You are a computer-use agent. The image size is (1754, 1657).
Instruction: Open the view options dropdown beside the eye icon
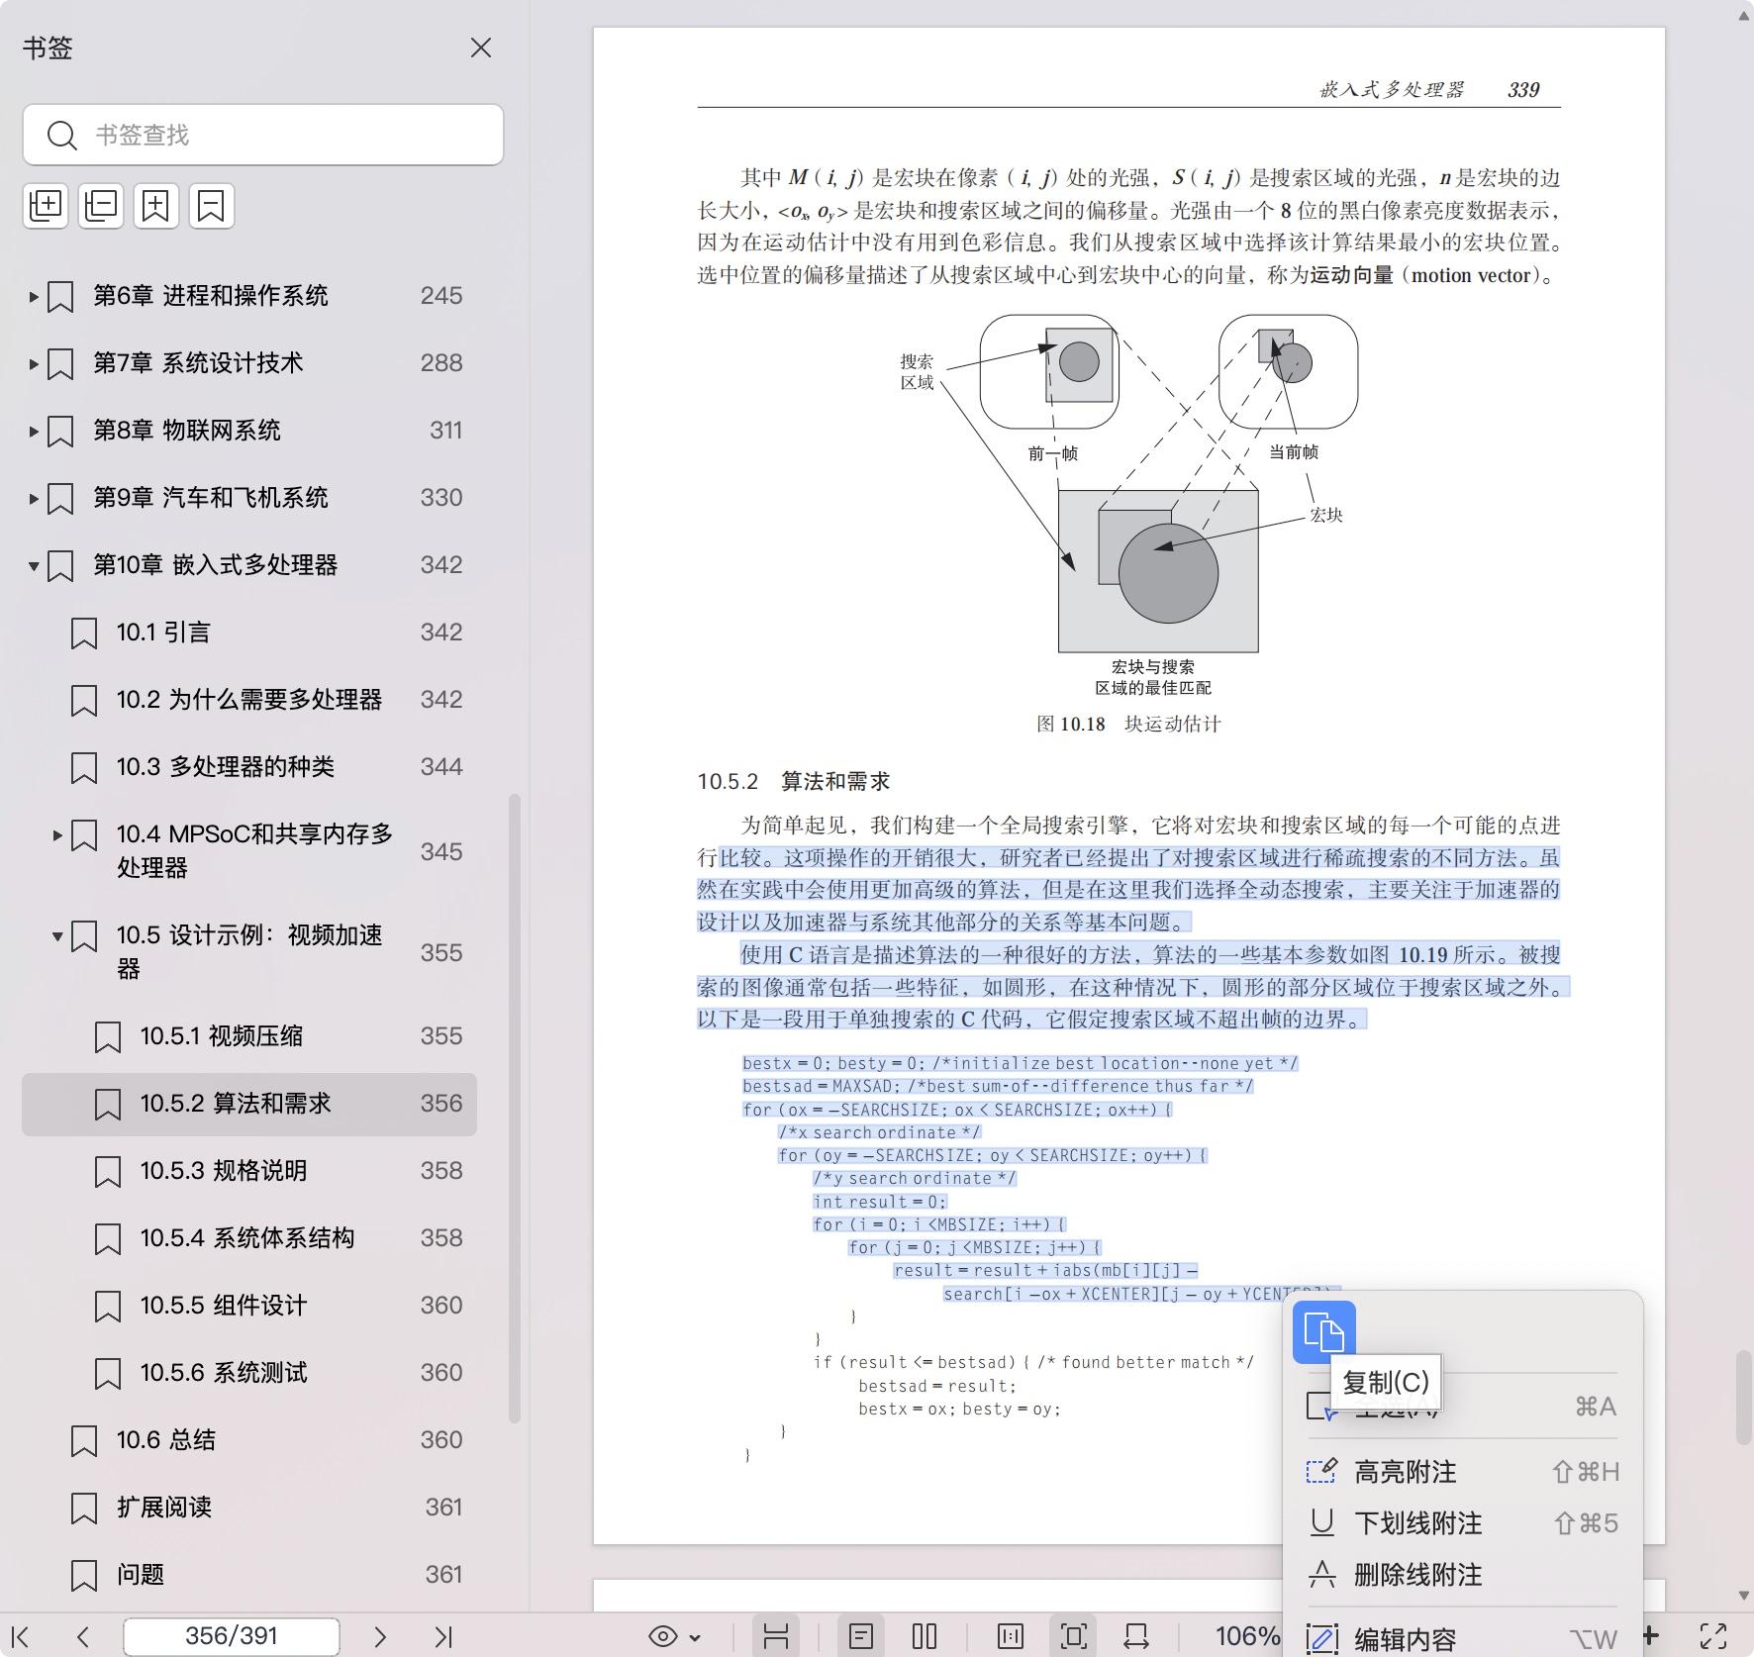tap(696, 1636)
